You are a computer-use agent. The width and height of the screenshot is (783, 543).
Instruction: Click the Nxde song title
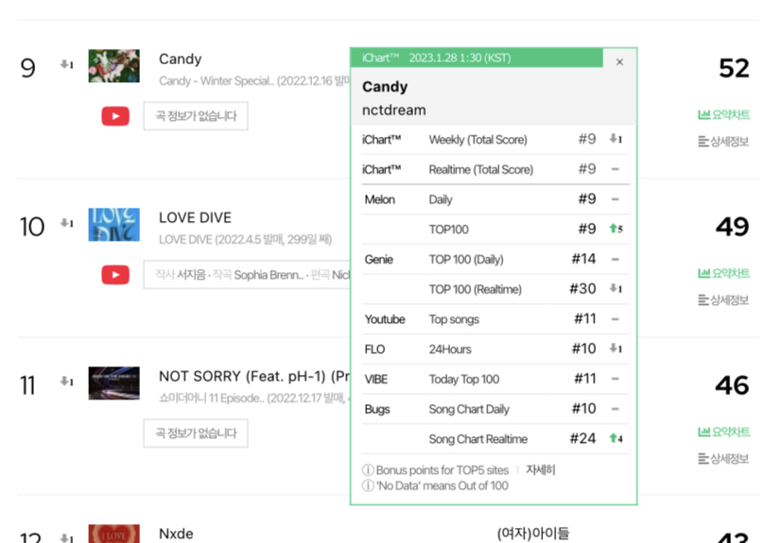tap(176, 534)
